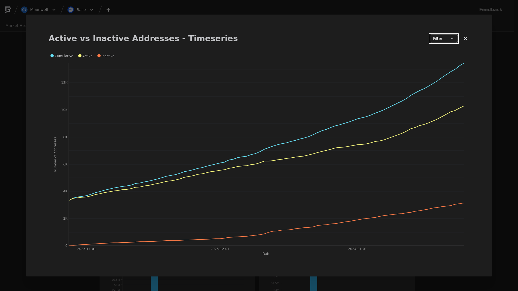The height and width of the screenshot is (291, 518).
Task: Switch to the Market Health tab
Action: [x=16, y=26]
